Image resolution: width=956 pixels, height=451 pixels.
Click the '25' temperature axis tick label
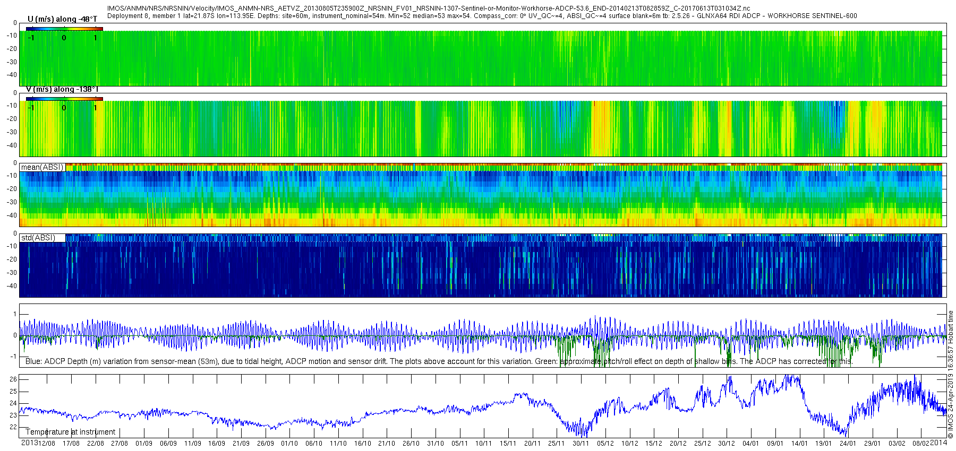click(13, 392)
